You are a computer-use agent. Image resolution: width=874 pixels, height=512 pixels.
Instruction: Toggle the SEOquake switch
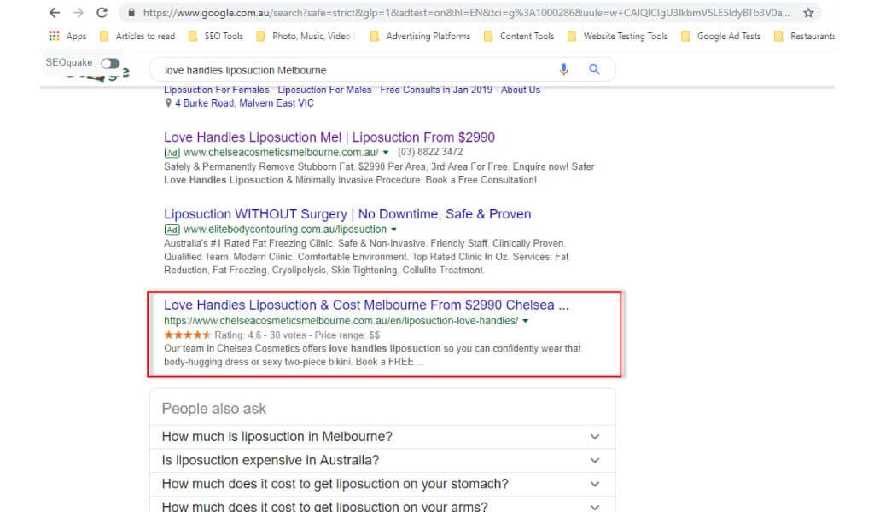coord(110,63)
